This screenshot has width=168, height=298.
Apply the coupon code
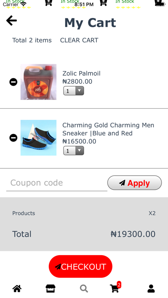(x=135, y=183)
